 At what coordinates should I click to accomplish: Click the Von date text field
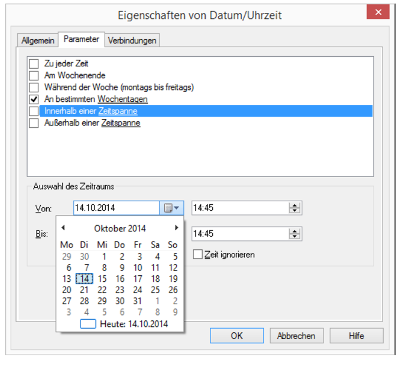point(116,208)
